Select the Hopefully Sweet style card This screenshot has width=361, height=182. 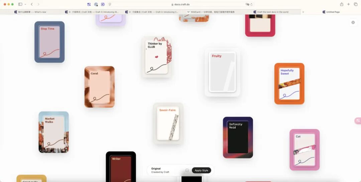point(289,84)
